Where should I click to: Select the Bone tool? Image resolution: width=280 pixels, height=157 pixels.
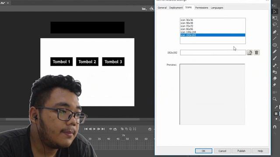[x=275, y=65]
